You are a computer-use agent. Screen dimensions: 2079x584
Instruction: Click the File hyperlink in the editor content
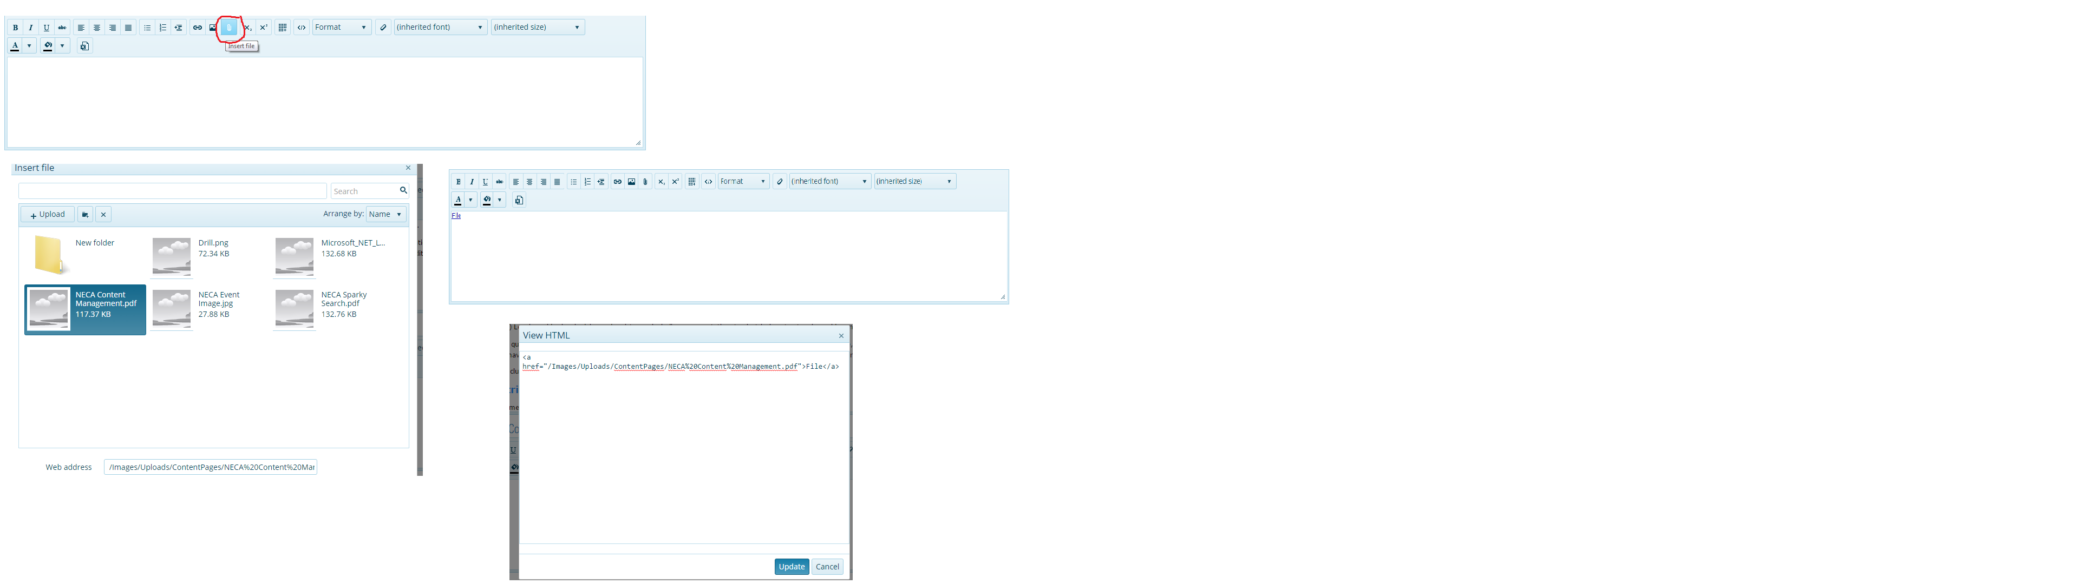(x=456, y=216)
